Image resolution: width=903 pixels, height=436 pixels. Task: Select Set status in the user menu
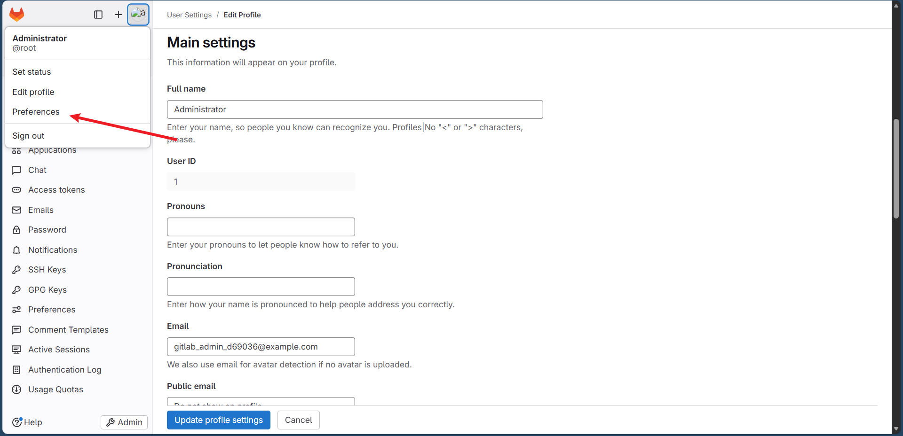click(32, 72)
